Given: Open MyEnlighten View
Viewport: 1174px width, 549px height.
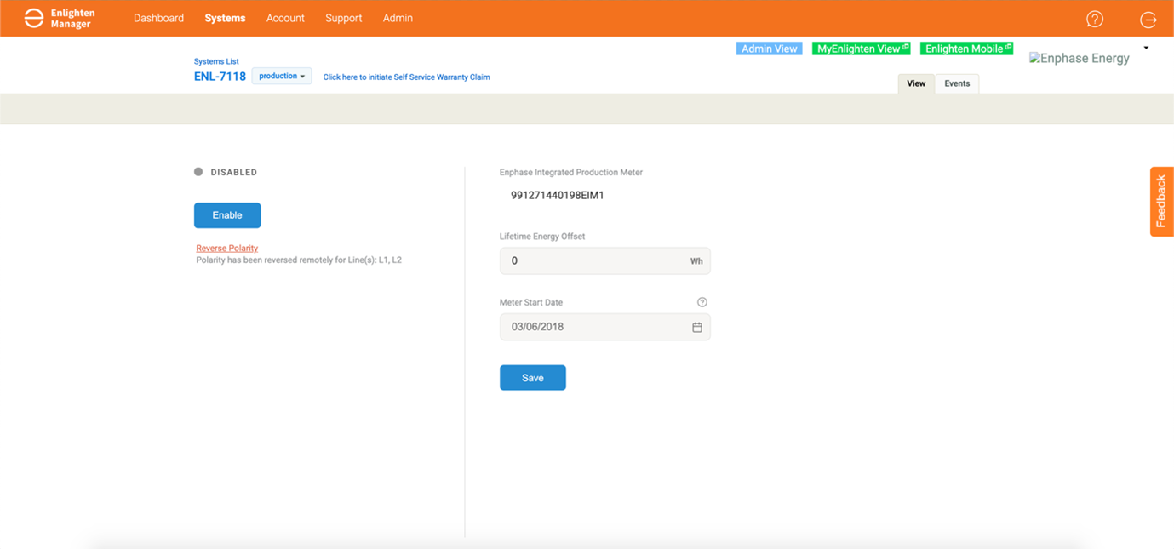Looking at the screenshot, I should tap(862, 49).
